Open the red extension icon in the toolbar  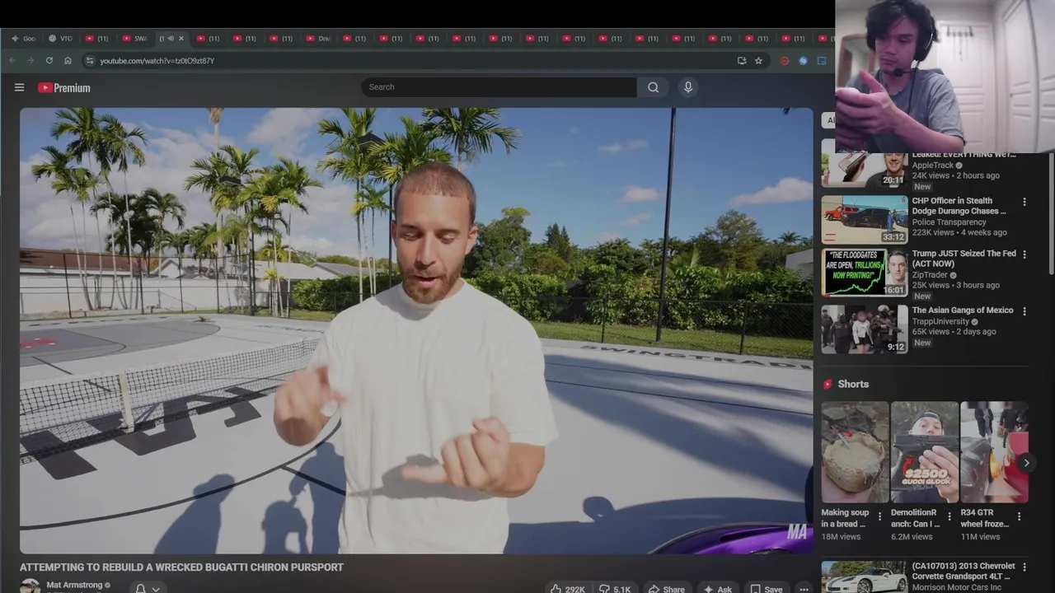coord(785,60)
